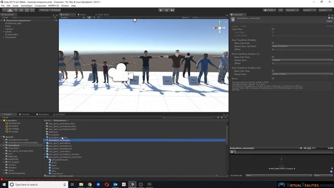The image size is (334, 188).
Task: Select the Hand tool in the toolbar
Action: click(4, 10)
